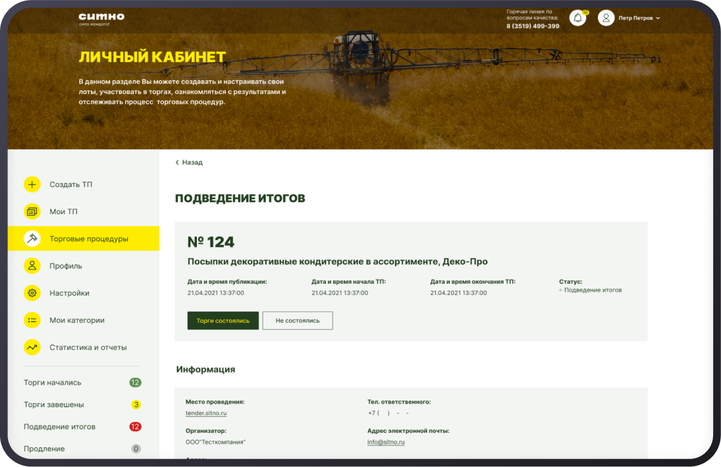The height and width of the screenshot is (467, 721).
Task: Click the ПОДВЕДЕНИЕ ИТОГОВ page heading
Action: pos(240,198)
